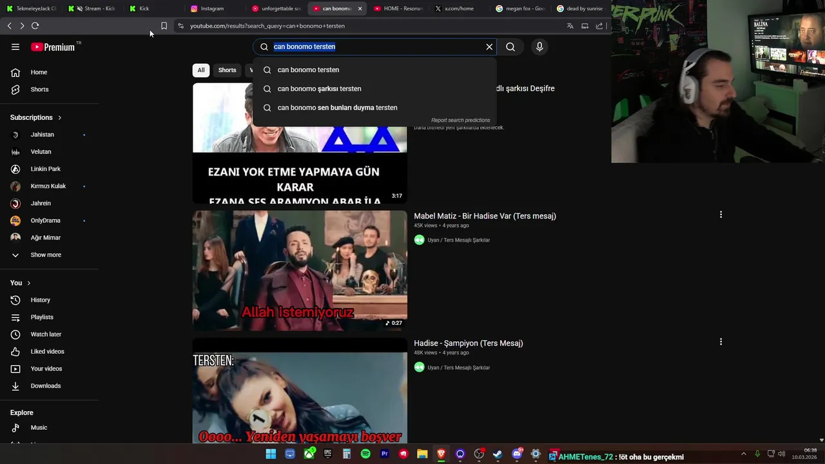Viewport: 825px width, 464px height.
Task: Open Uyan channel under Mabel Matiz video
Action: coord(458,240)
